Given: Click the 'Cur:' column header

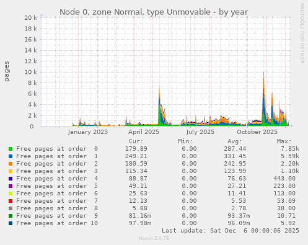Looking at the screenshot, I should [136, 141].
